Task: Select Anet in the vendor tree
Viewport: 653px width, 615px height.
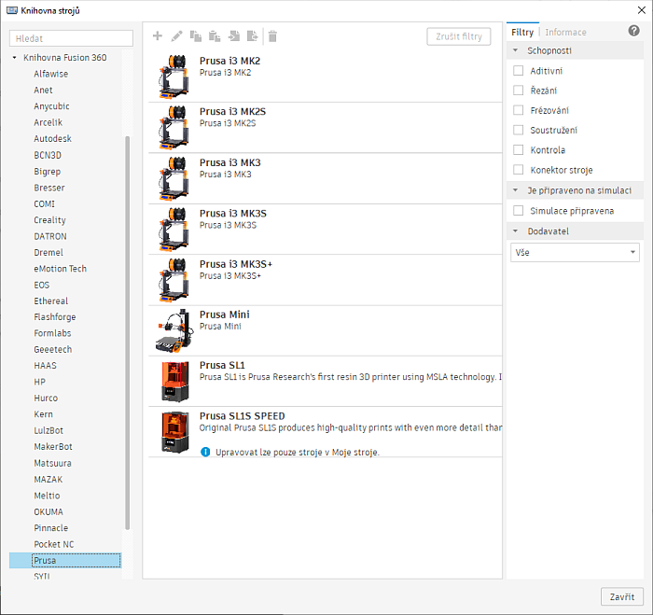Action: click(43, 90)
